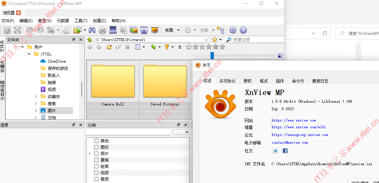This screenshot has height=183, width=379.
Task: Click the back navigation arrow
Action: point(90,47)
